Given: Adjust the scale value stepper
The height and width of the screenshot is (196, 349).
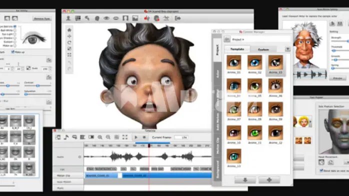Looking at the screenshot, I should [x=50, y=68].
